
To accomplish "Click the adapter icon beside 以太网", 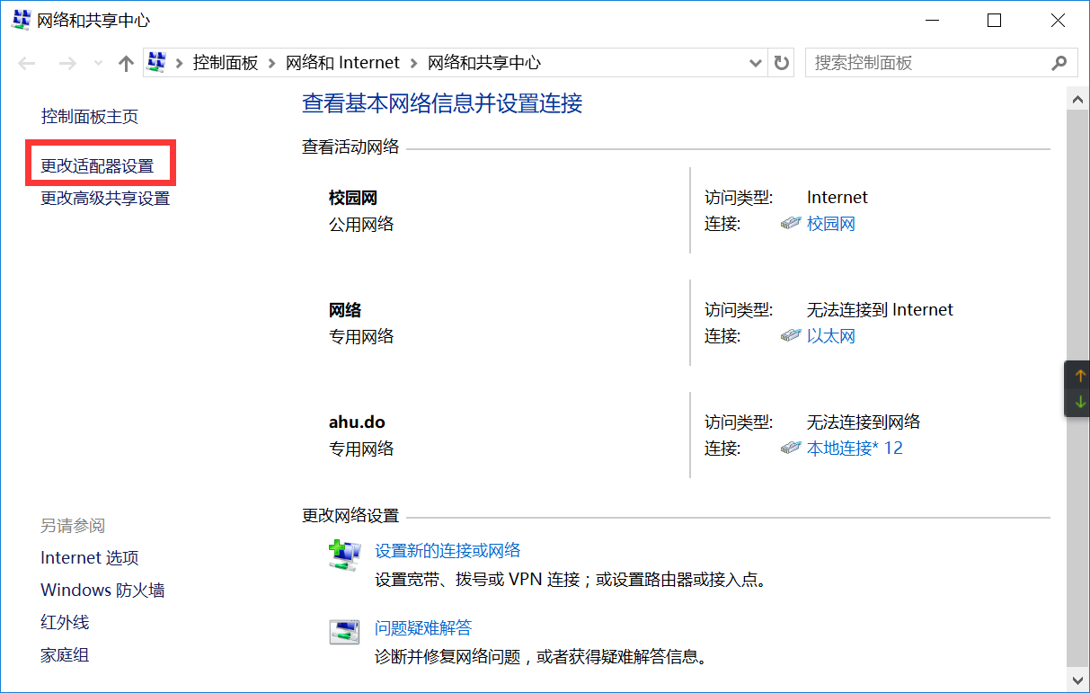I will tap(792, 335).
